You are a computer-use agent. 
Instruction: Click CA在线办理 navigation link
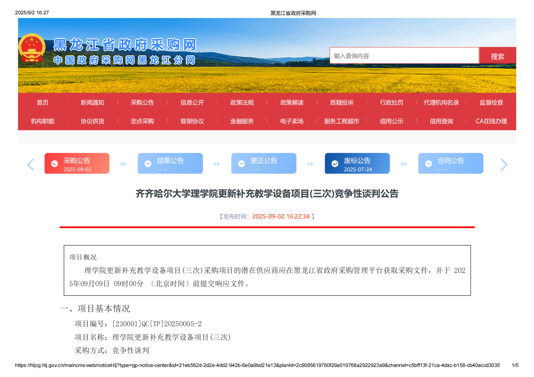(491, 121)
